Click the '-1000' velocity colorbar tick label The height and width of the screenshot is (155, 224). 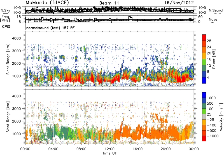tap(213, 136)
